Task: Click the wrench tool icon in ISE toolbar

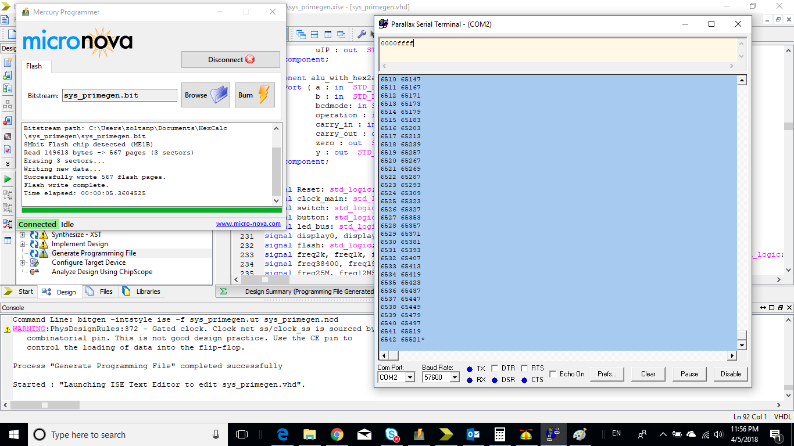Action: click(362, 34)
